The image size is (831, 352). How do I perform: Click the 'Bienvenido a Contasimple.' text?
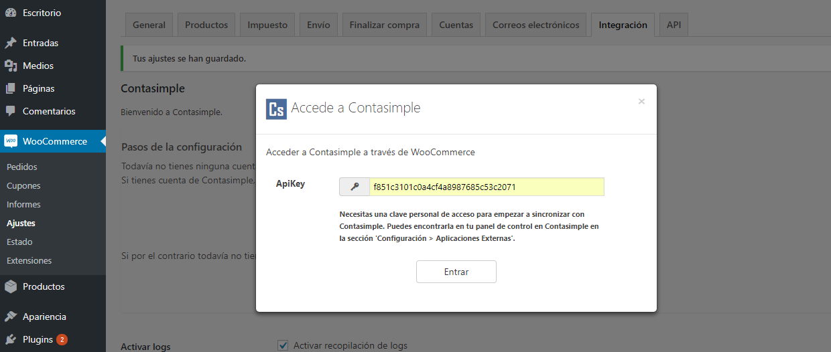pyautogui.click(x=172, y=112)
